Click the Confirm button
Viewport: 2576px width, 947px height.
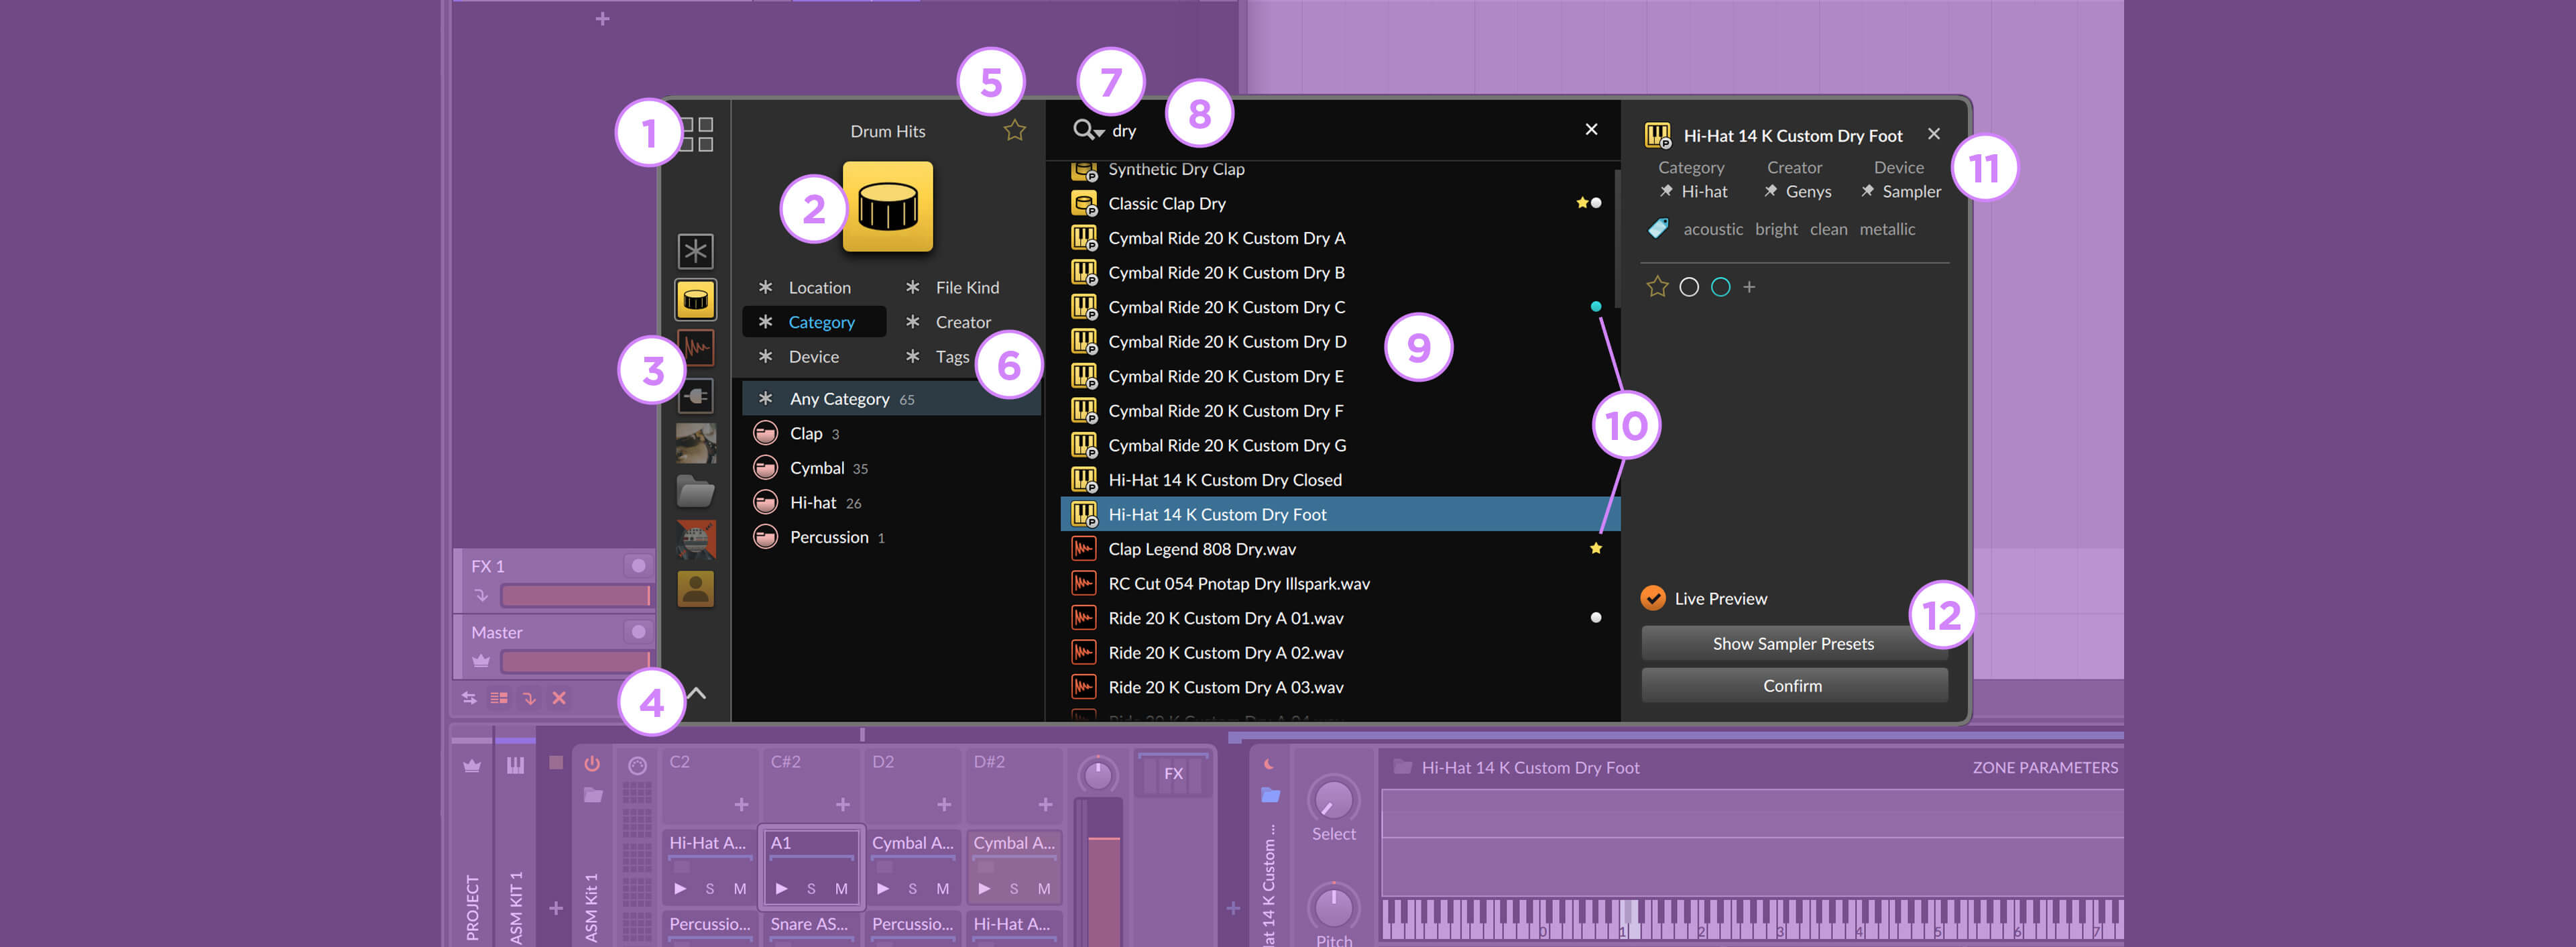point(1791,685)
